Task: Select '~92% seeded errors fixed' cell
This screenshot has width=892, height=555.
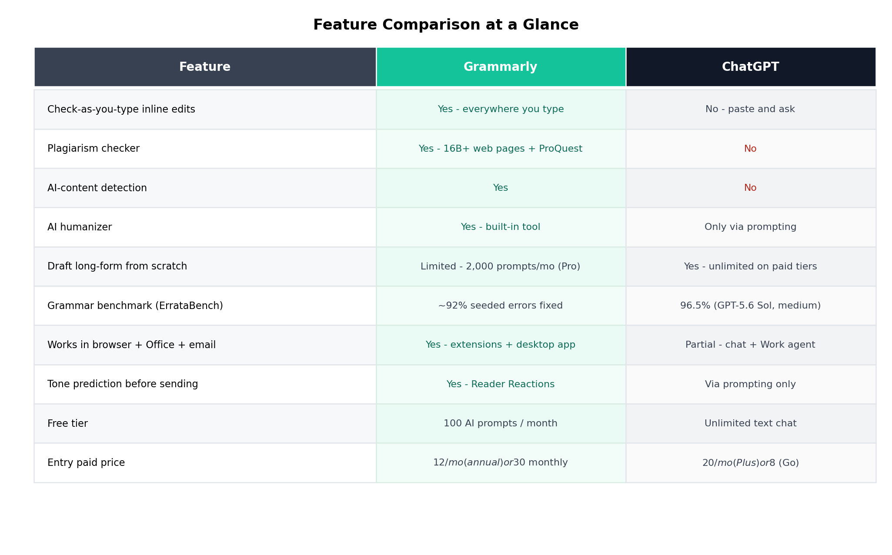Action: pyautogui.click(x=501, y=306)
